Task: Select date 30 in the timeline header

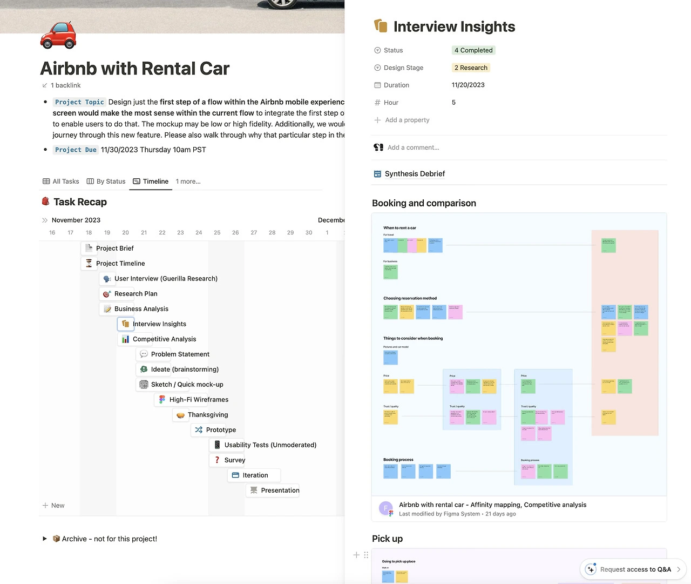Action: (309, 233)
